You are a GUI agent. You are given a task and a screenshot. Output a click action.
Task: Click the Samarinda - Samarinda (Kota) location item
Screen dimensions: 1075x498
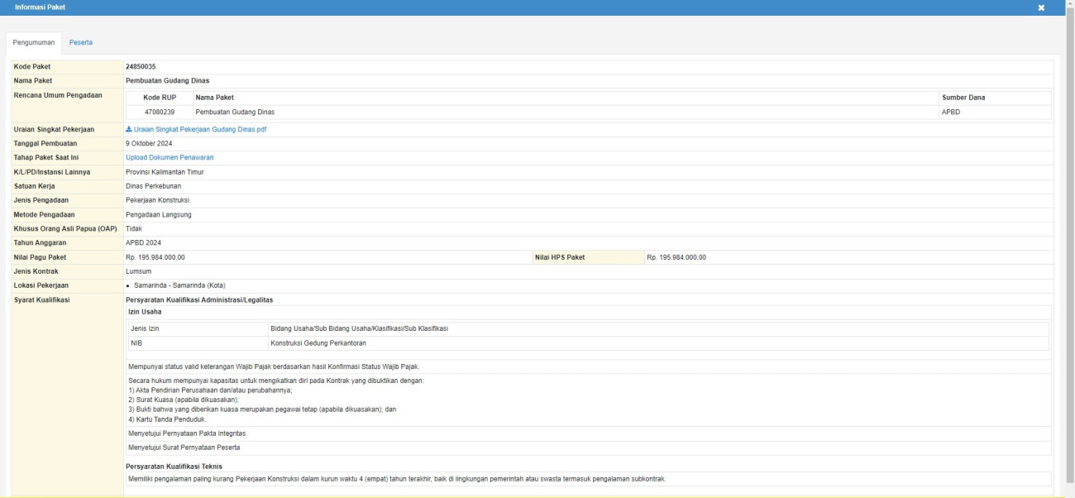pos(174,285)
